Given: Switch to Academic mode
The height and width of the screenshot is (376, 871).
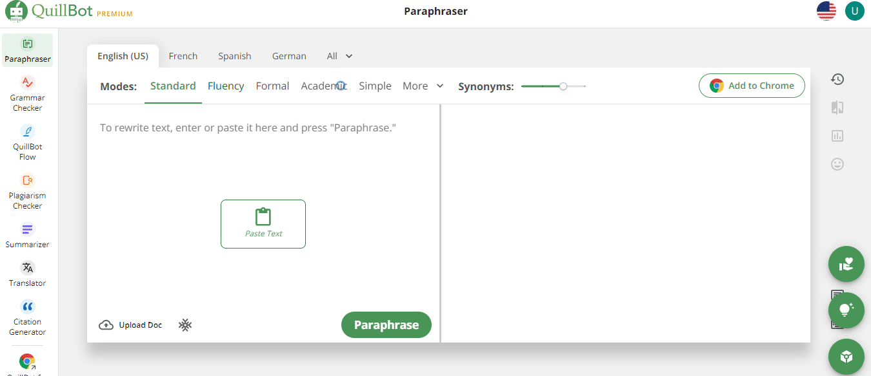Looking at the screenshot, I should point(324,86).
